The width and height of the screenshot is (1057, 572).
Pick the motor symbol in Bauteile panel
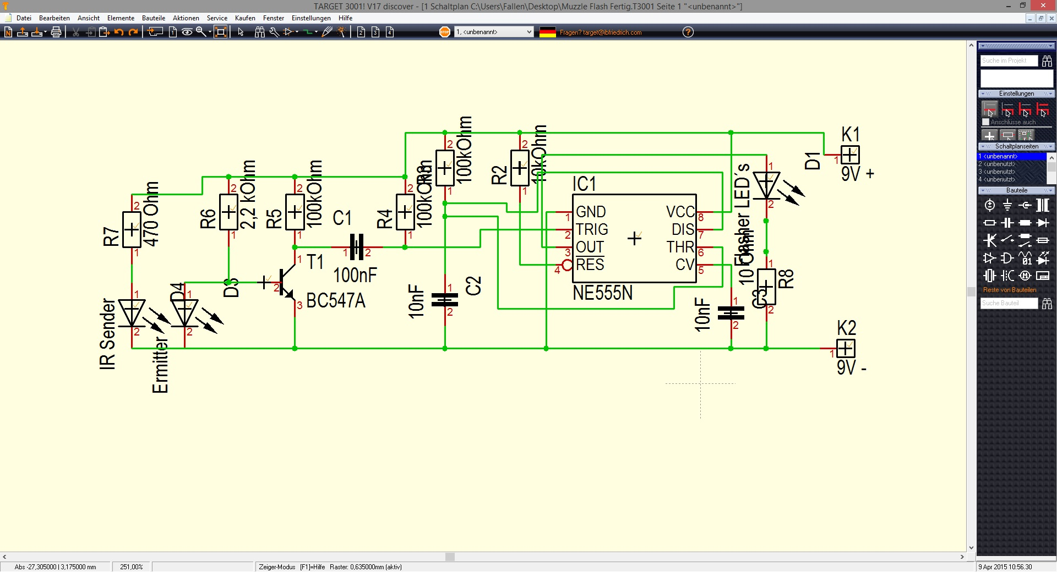point(1025,276)
